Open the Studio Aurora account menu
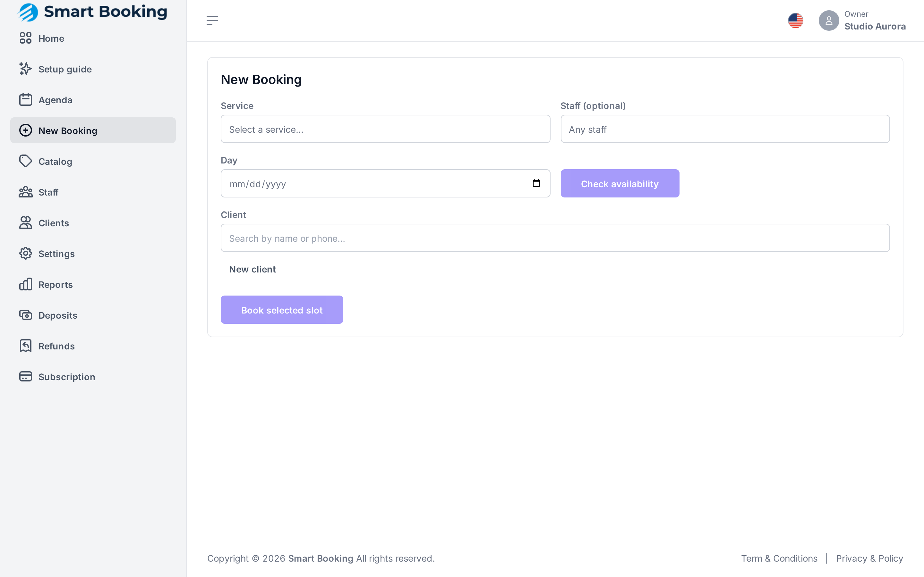The image size is (924, 577). coord(862,21)
